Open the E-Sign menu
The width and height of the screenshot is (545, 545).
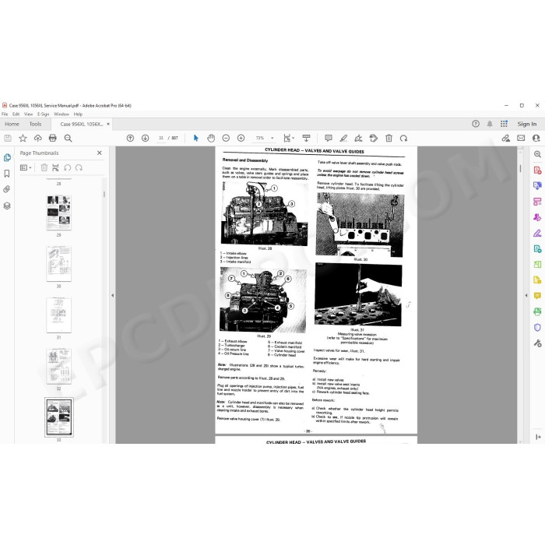[x=43, y=114]
